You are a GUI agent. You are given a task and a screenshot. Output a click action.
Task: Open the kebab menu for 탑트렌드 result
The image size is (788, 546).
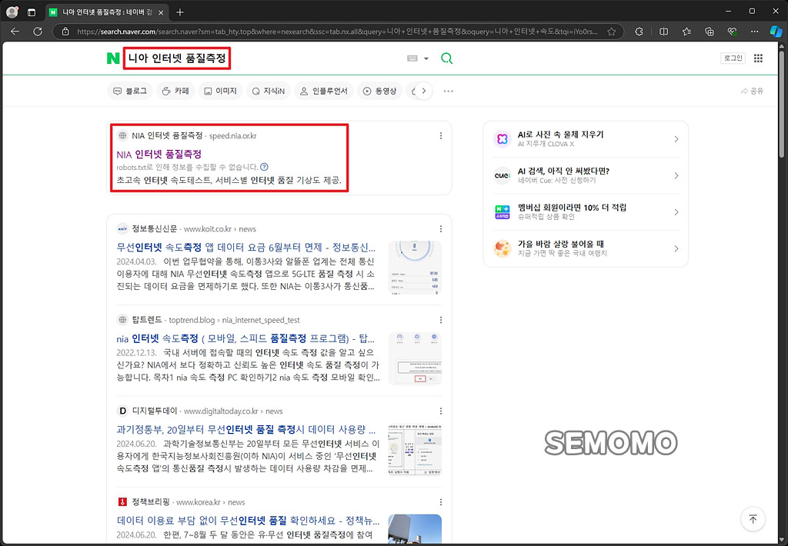tap(441, 320)
